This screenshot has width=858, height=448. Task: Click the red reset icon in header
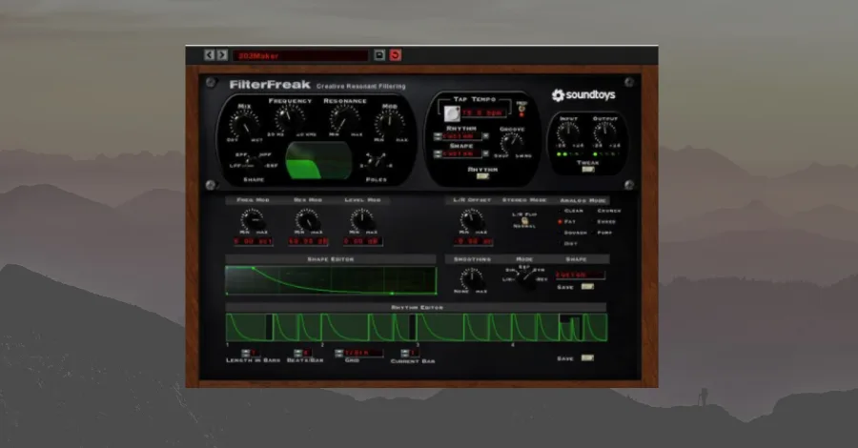click(395, 54)
